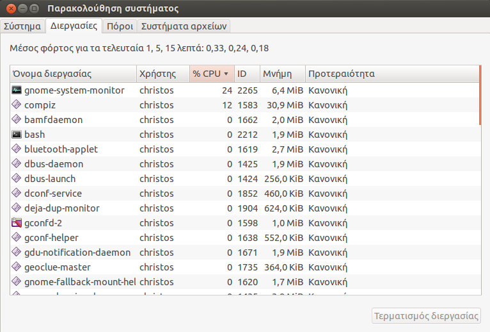Close the Παρακολούθηση συστήματος window
This screenshot has height=332, width=490.
[11, 8]
